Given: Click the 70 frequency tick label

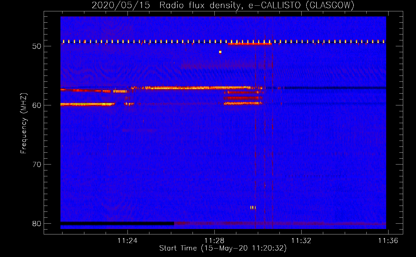Looking at the screenshot, I should click(37, 164).
